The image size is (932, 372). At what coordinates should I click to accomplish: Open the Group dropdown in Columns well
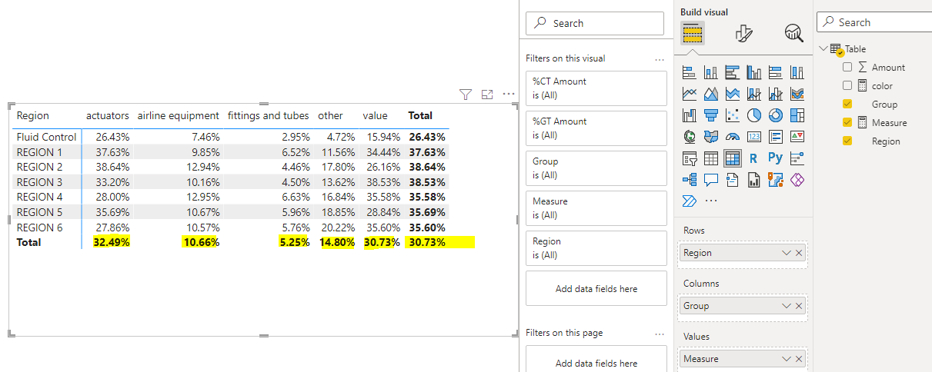tap(786, 306)
